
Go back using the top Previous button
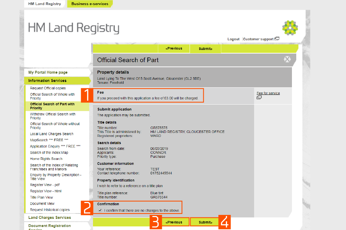(174, 49)
